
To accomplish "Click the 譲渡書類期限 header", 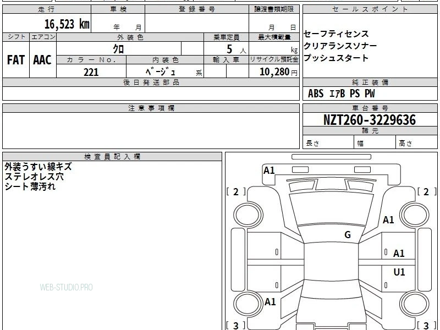I will [x=274, y=9].
